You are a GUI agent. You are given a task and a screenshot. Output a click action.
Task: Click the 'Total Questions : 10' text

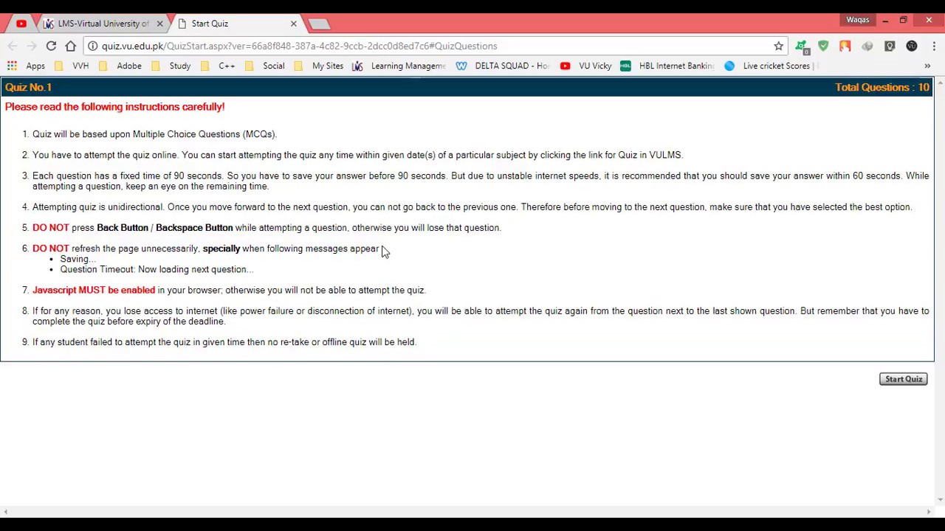(882, 87)
